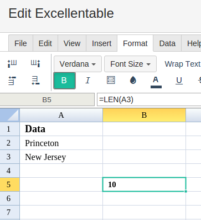Expand the Font Size dropdown
Screen dimensions: 201x220
(130, 64)
